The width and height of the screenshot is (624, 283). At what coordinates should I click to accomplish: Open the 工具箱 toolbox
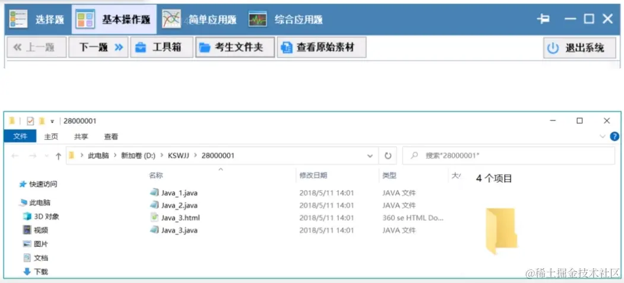(161, 47)
